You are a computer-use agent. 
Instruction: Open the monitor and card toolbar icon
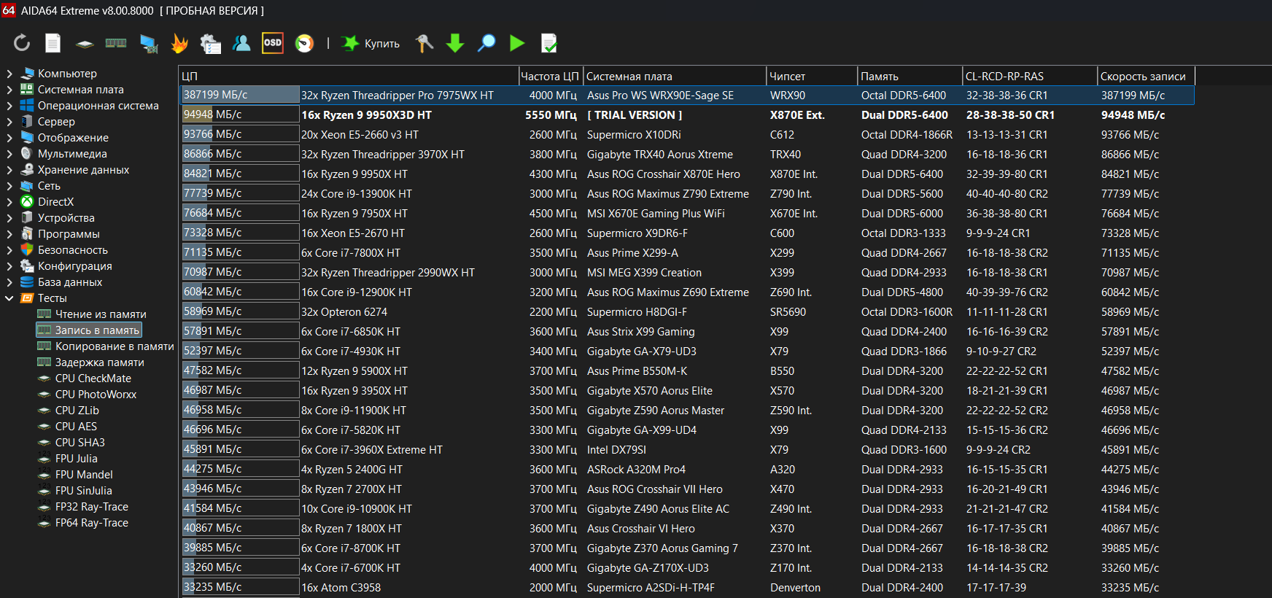[x=149, y=44]
